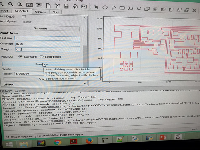Open Google Chrome from the taskbar
This screenshot has height=150, width=200.
[x=58, y=142]
